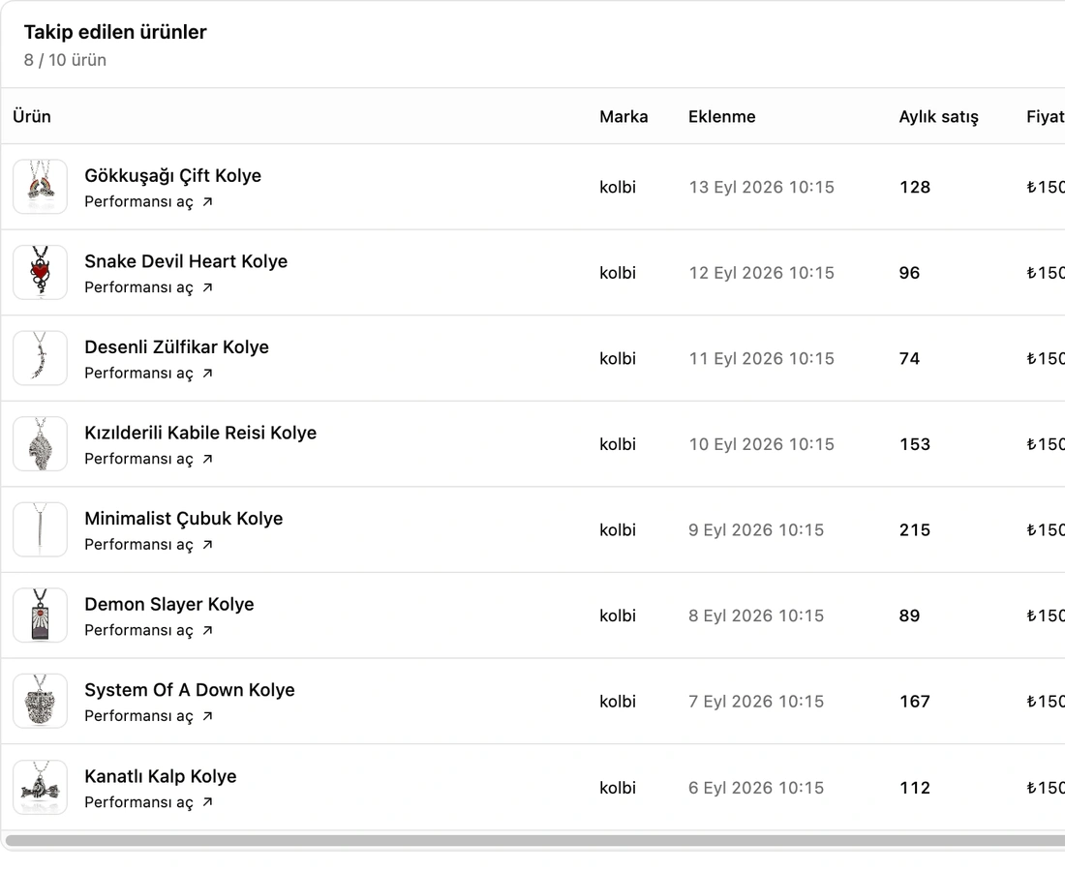Viewport: 1065px width, 871px height.
Task: Click Minimalist Çubuk Kolye thumbnail
Action: click(x=40, y=529)
